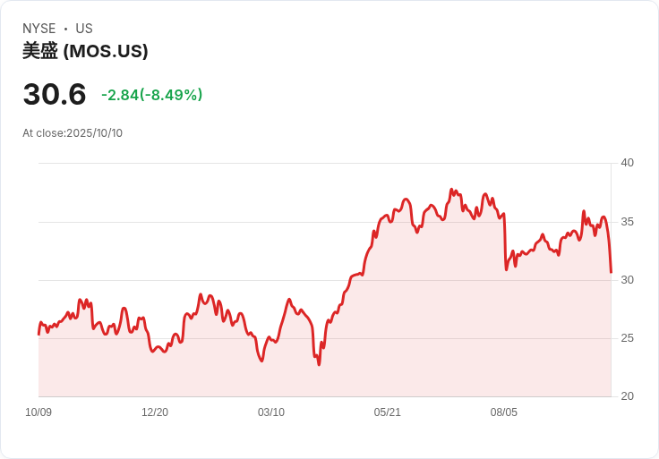Screen dimensions: 659x459
Task: Select the current price 30.6
Action: [55, 95]
